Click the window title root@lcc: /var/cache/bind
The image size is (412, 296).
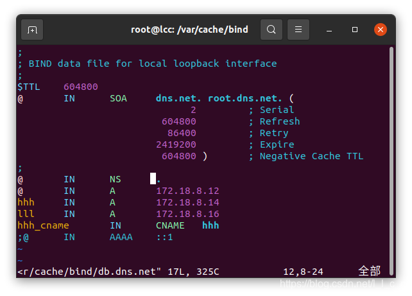pyautogui.click(x=189, y=30)
